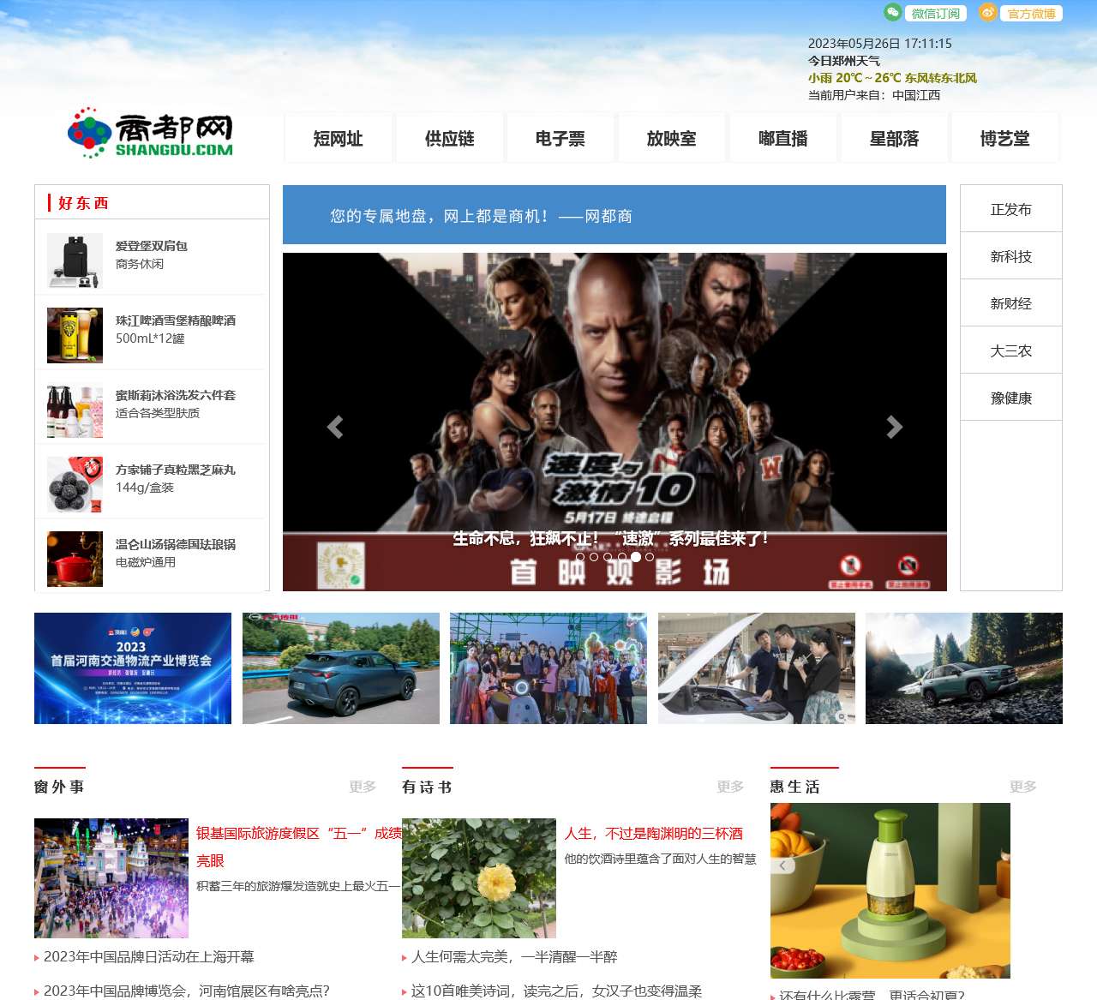Open the Fast & Furious 10 carousel image

pyautogui.click(x=614, y=422)
